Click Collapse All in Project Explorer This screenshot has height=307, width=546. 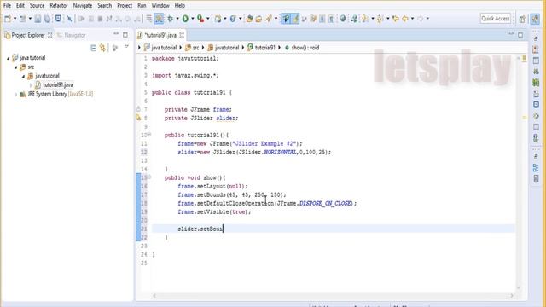pyautogui.click(x=93, y=48)
